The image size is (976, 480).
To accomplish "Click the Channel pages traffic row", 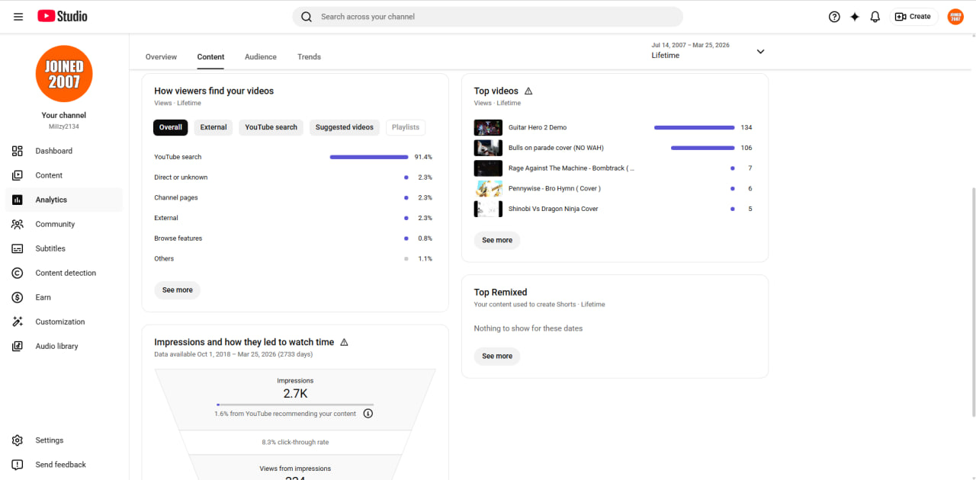I will point(294,197).
